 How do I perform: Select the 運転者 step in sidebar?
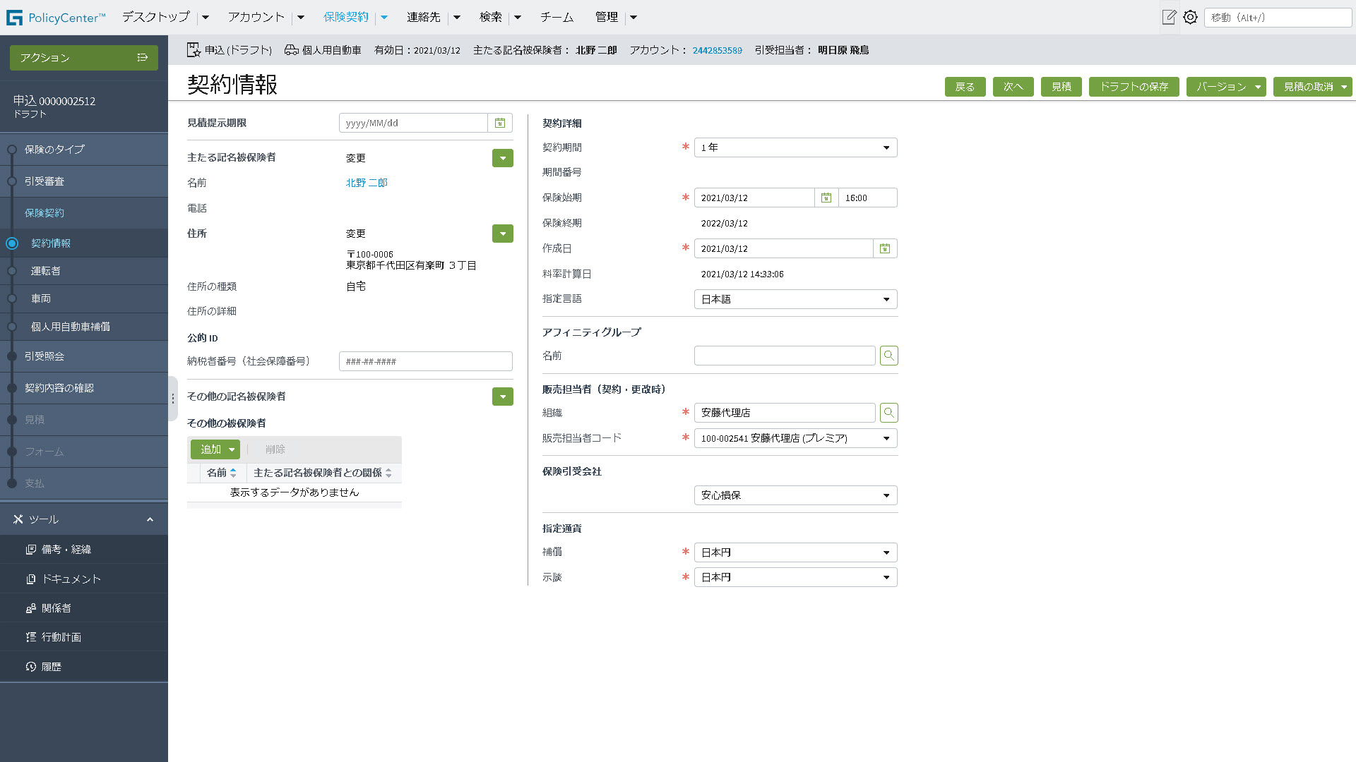click(x=46, y=271)
